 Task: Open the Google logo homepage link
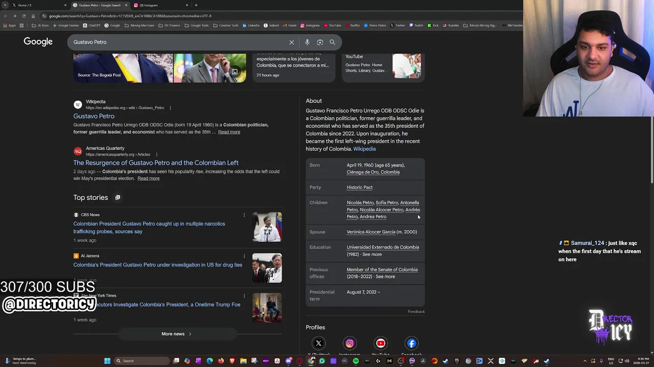pyautogui.click(x=38, y=42)
